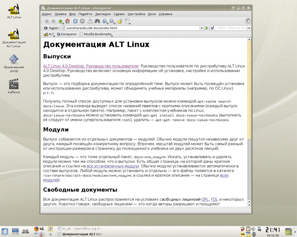This screenshot has width=297, height=237.
Task: Clear the address bar with the black X icon
Action: 45,28
